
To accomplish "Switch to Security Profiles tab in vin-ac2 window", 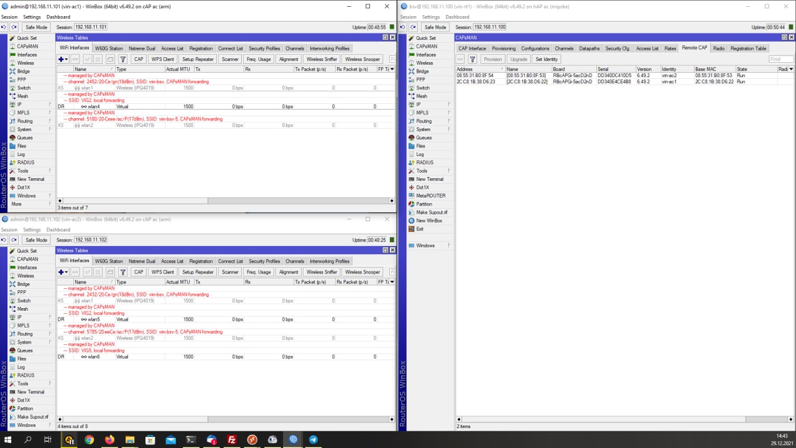I will 264,261.
